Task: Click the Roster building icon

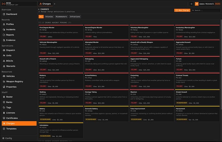Action: (x=4, y=97)
